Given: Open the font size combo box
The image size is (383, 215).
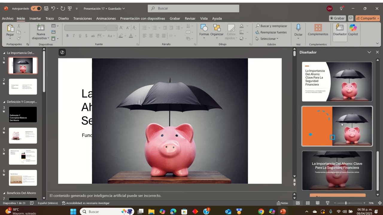Looking at the screenshot, I should (112, 28).
